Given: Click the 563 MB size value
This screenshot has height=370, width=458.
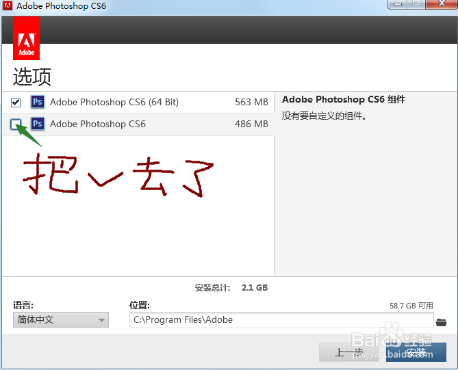Looking at the screenshot, I should [251, 102].
